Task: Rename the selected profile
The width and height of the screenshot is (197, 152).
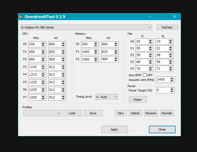Action: [151, 113]
